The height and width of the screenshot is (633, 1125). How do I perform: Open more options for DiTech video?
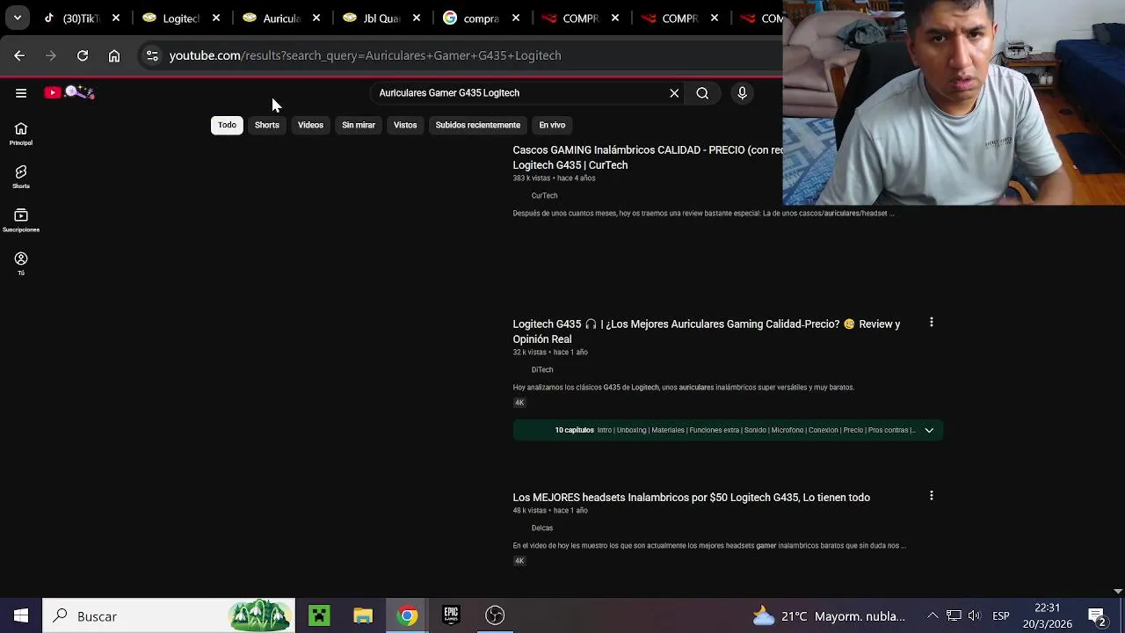(931, 323)
